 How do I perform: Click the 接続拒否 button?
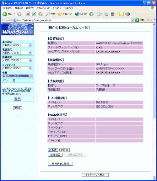point(55,155)
